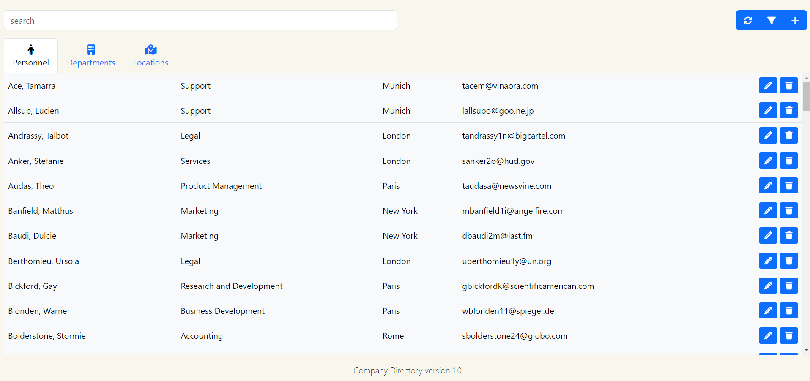This screenshot has height=381, width=810.
Task: Edit Audas, Theo record
Action: (x=768, y=185)
